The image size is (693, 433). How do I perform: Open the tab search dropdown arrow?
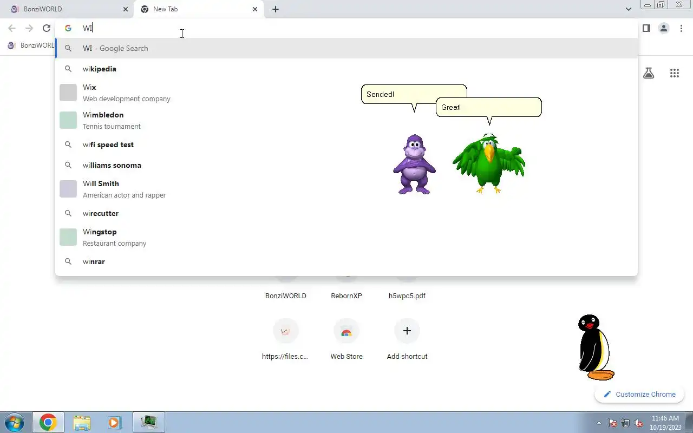[x=628, y=9]
